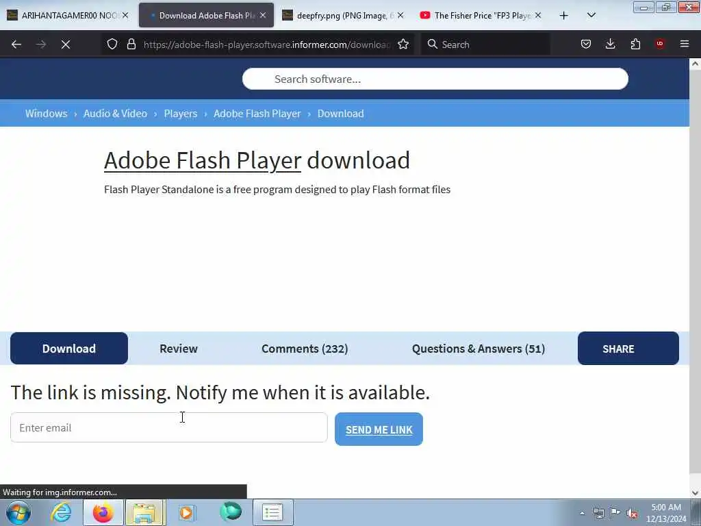Open the network tray icon

click(x=598, y=513)
